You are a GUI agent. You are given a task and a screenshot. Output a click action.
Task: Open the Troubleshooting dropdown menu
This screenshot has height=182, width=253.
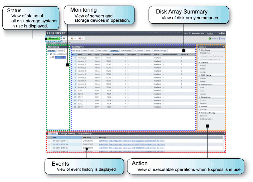63,43
